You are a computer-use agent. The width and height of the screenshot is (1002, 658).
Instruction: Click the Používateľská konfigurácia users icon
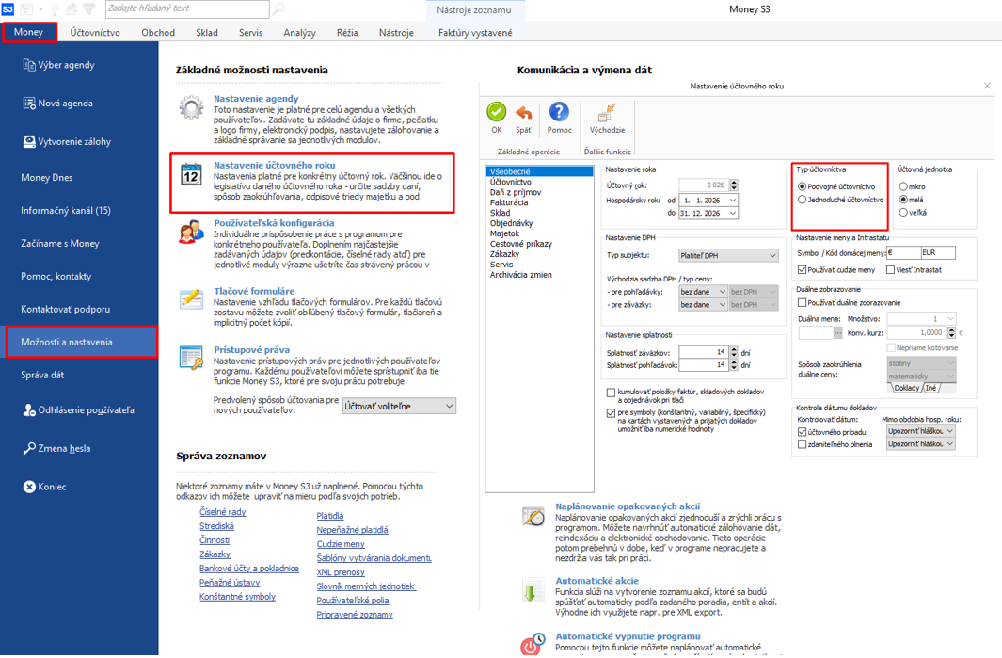click(191, 233)
